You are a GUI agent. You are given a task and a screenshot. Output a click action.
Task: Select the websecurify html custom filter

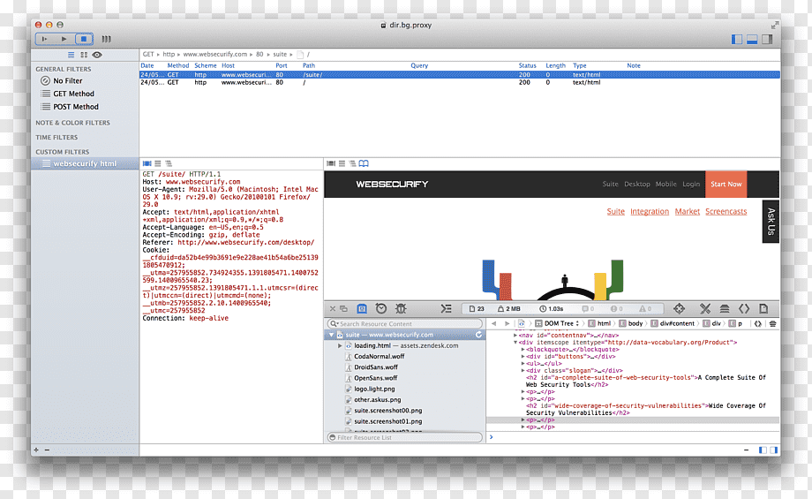coord(85,163)
